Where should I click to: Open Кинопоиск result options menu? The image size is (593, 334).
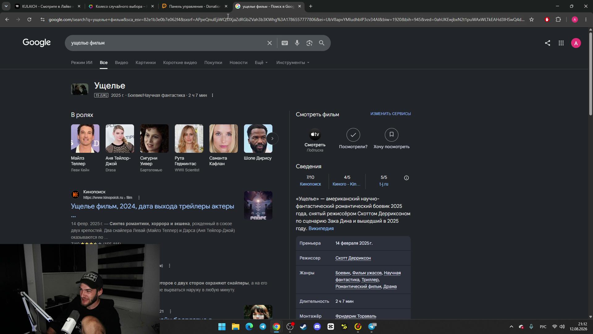[139, 198]
